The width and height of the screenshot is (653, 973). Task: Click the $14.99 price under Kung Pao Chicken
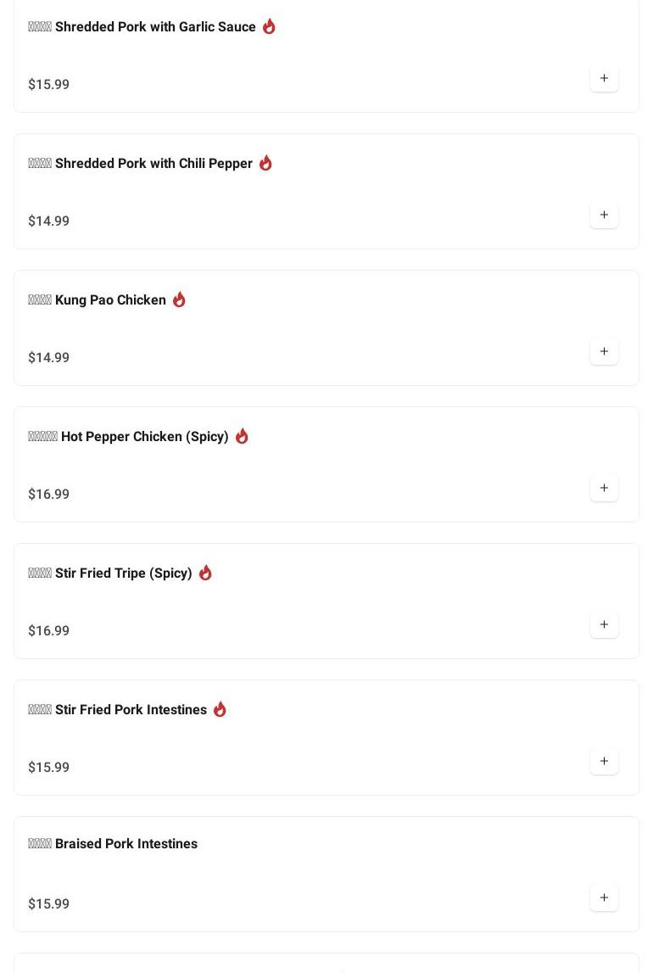(x=49, y=358)
